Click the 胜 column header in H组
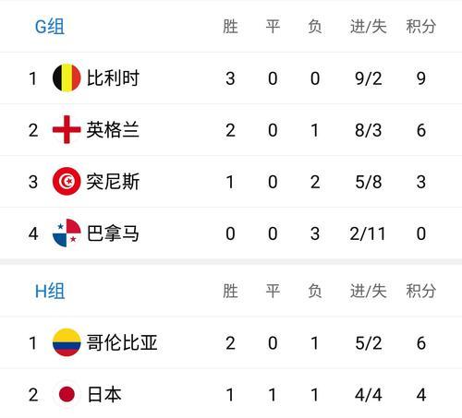This screenshot has width=462, height=418. pos(230,291)
